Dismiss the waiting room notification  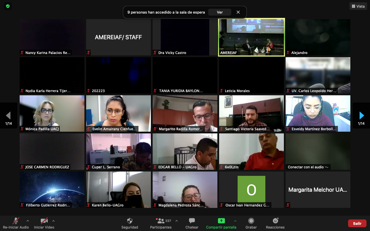(238, 12)
